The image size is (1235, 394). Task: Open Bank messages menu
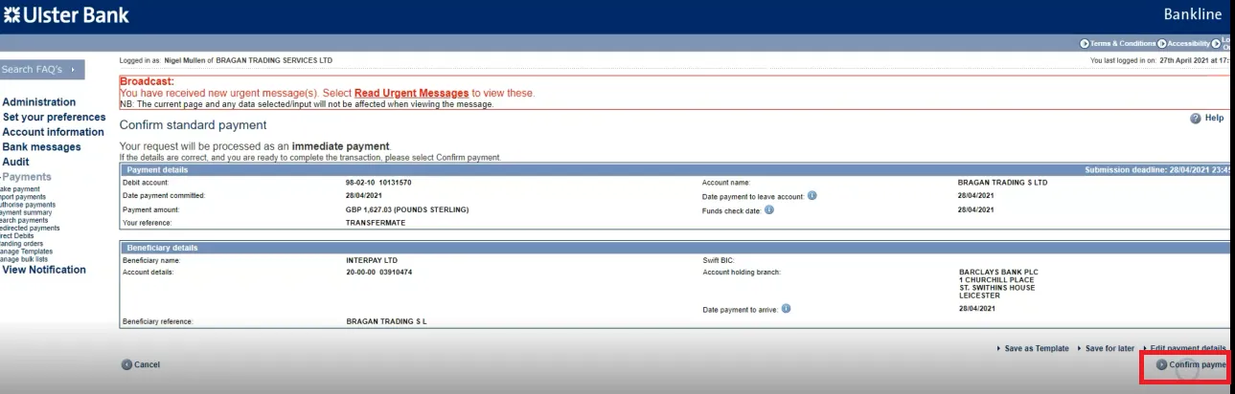(x=42, y=147)
